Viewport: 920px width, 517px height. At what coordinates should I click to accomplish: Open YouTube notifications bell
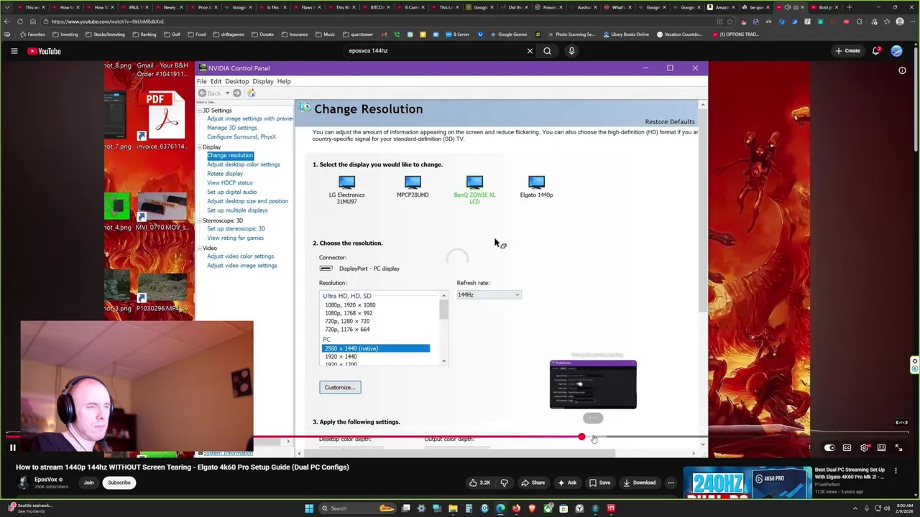pos(876,51)
